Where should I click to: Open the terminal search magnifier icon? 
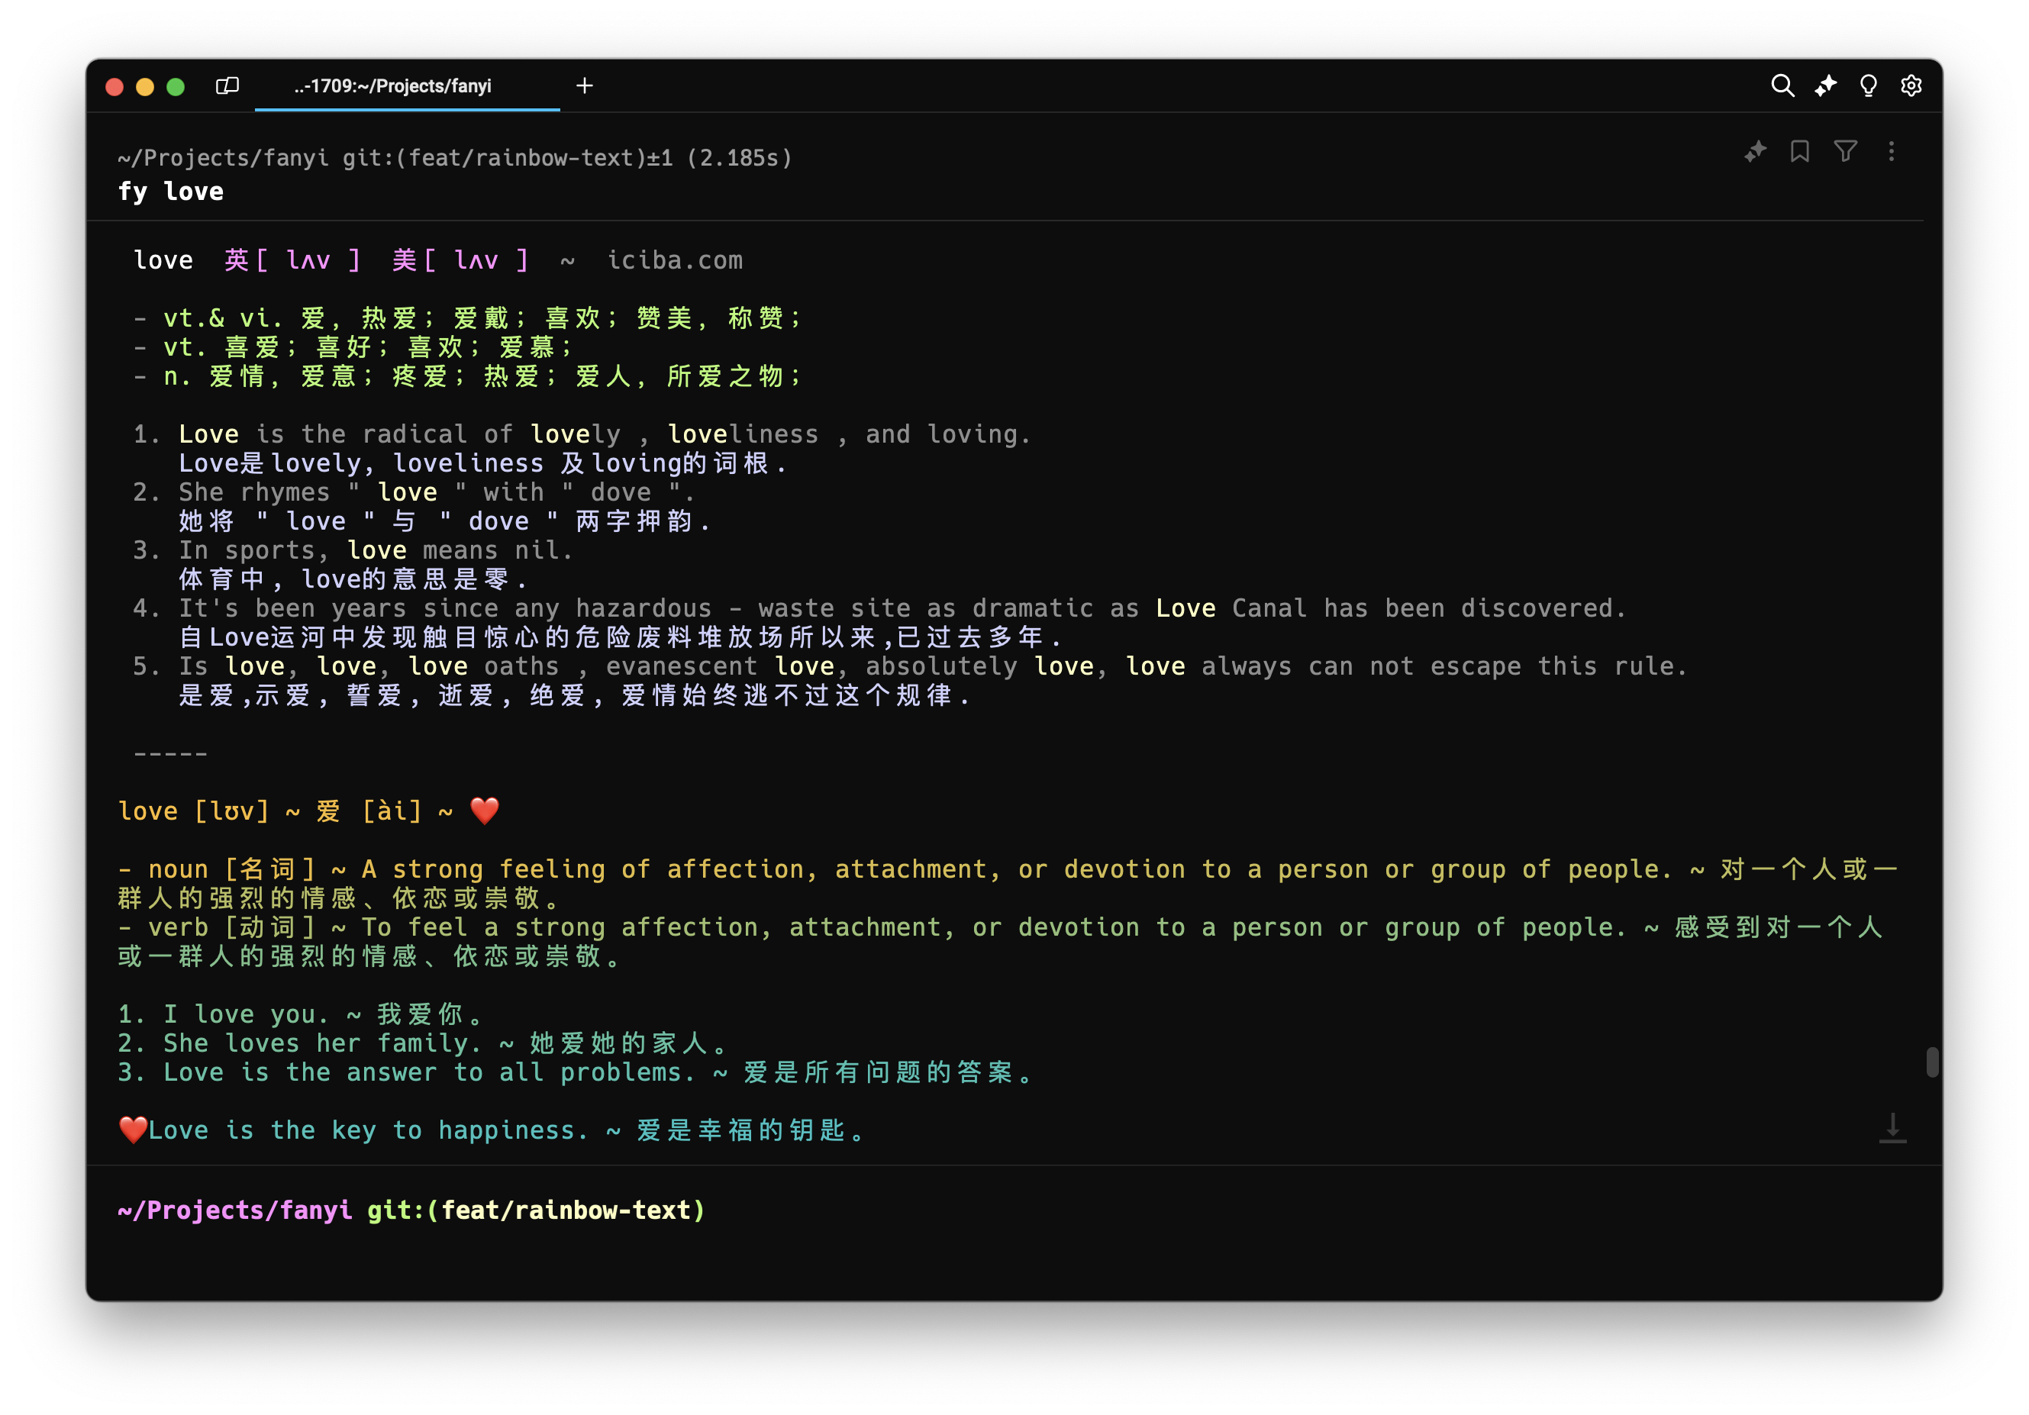click(x=1782, y=85)
